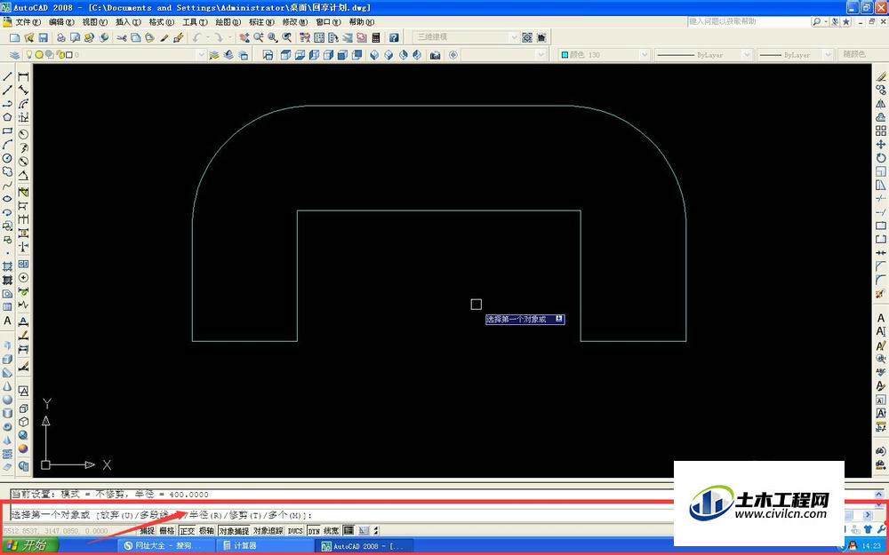Open the undo history dropdown arrow
The width and height of the screenshot is (889, 555).
(207, 37)
